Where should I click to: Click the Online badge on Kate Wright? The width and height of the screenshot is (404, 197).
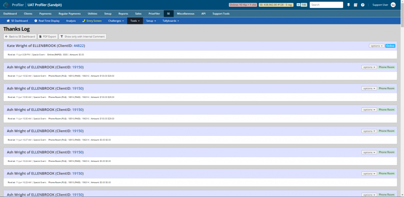pyautogui.click(x=390, y=46)
